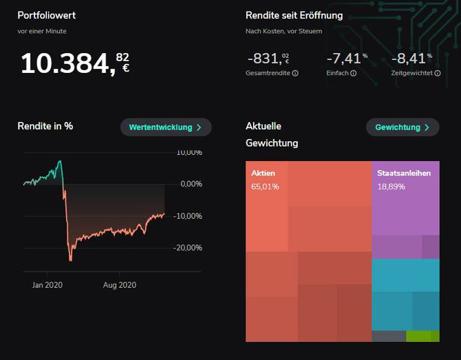Select the Aktien 65,01% treemap block
Screen dimensions: 461x360
(309, 251)
